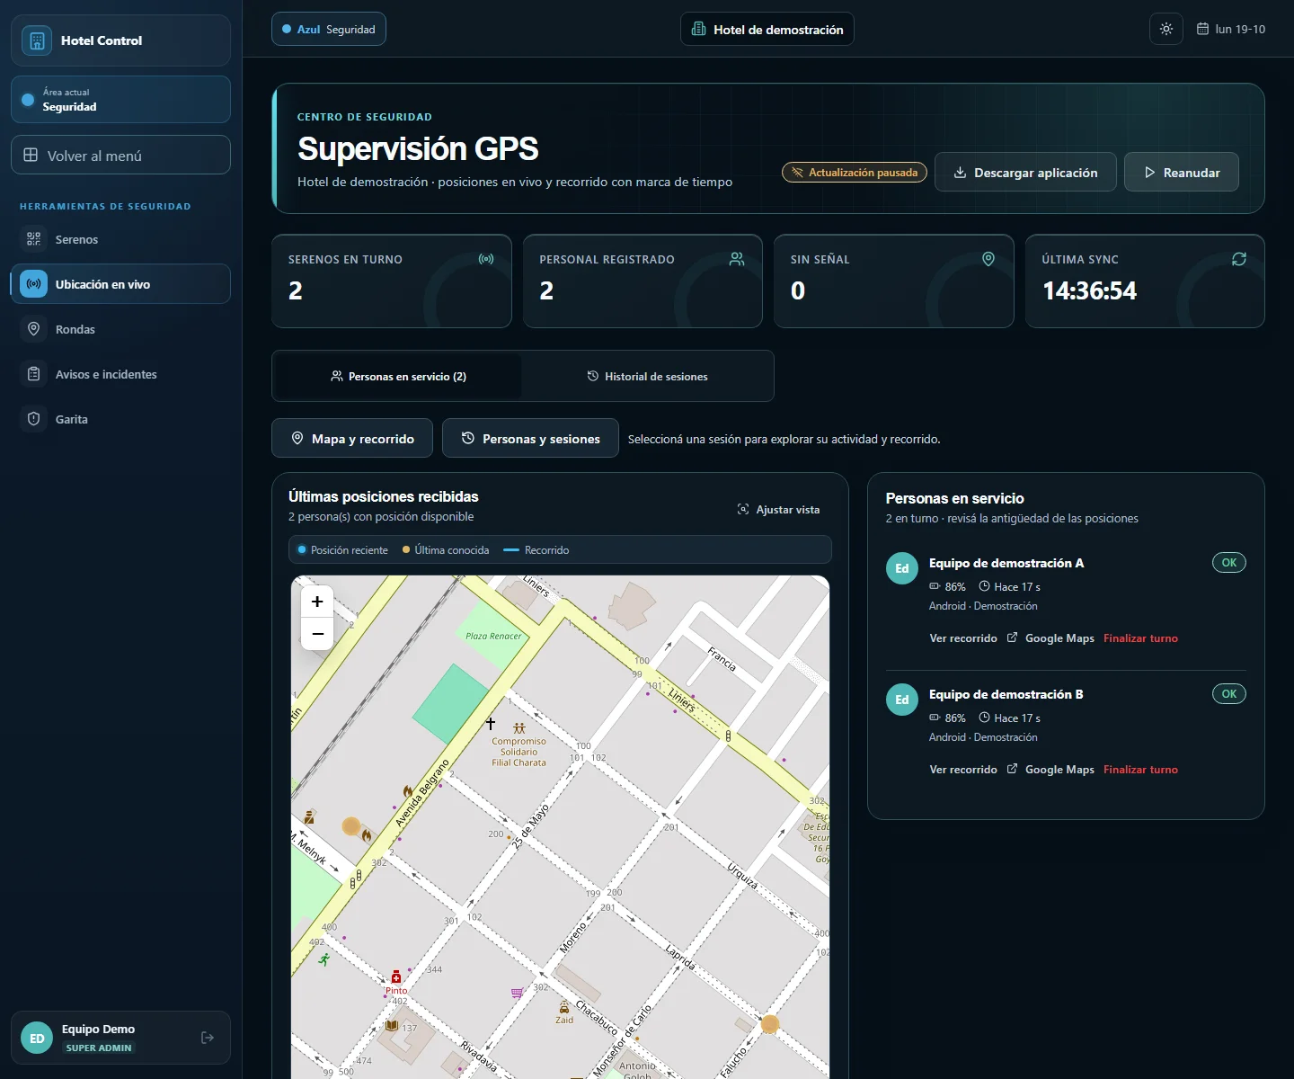Click the Volver al menú button

pyautogui.click(x=120, y=155)
